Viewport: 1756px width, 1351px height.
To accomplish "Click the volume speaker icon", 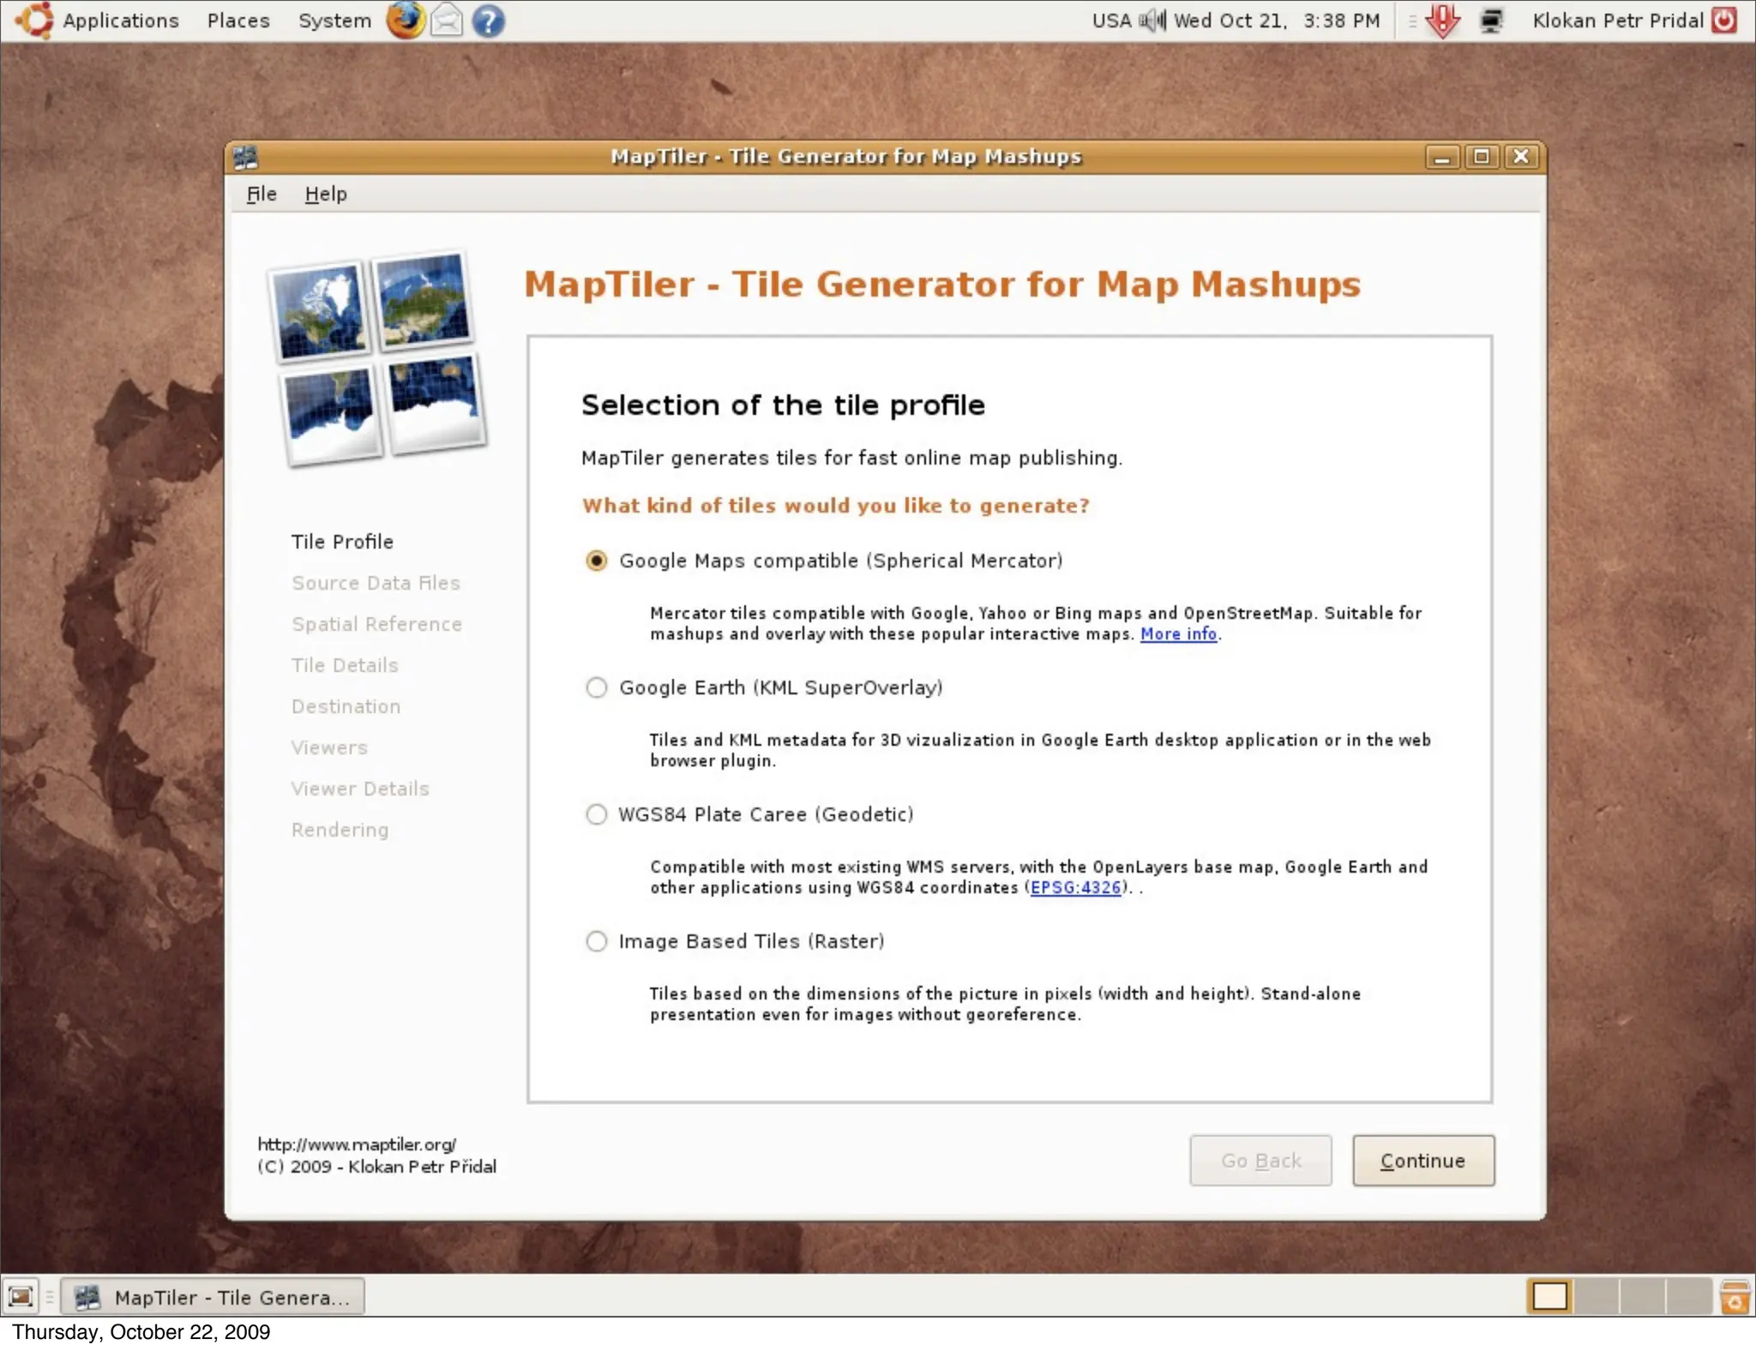I will pos(1152,21).
